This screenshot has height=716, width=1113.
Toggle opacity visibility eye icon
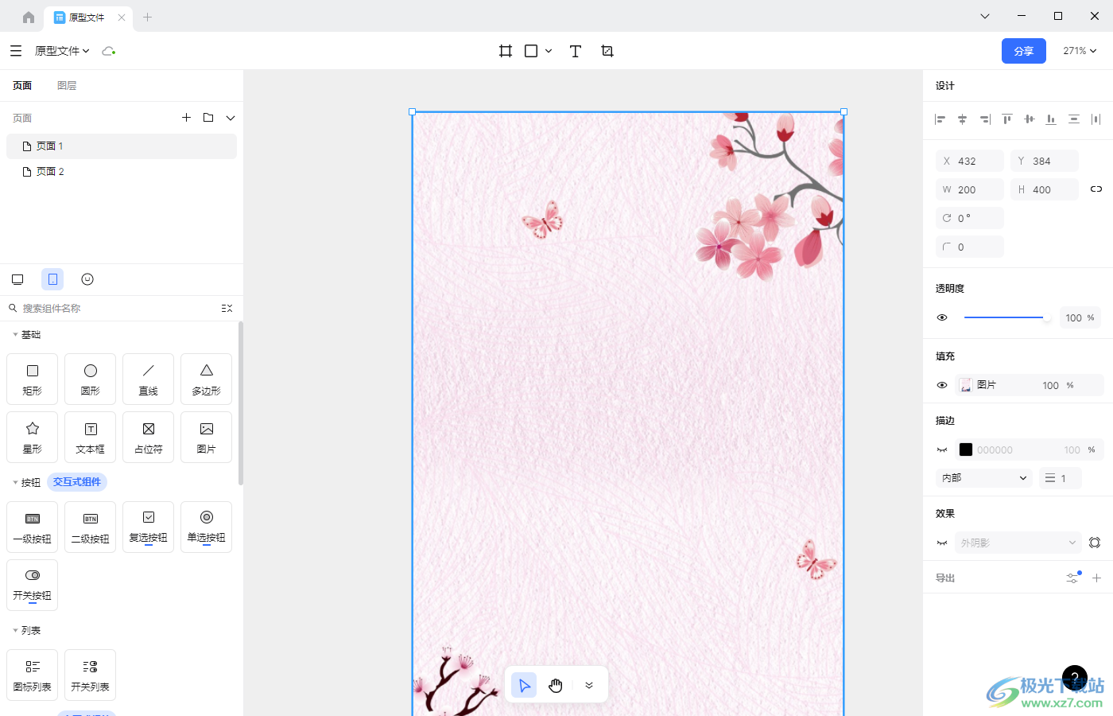942,317
